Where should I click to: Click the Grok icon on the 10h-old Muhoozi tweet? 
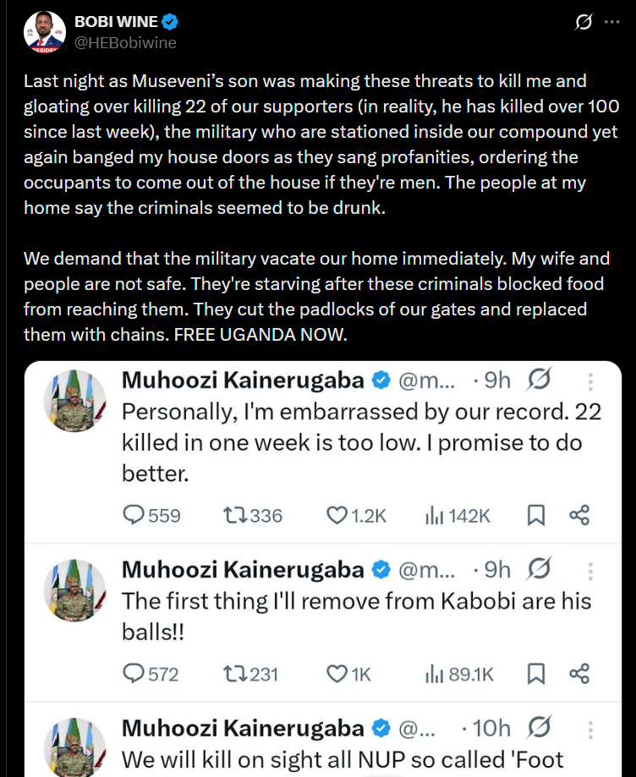pyautogui.click(x=540, y=728)
